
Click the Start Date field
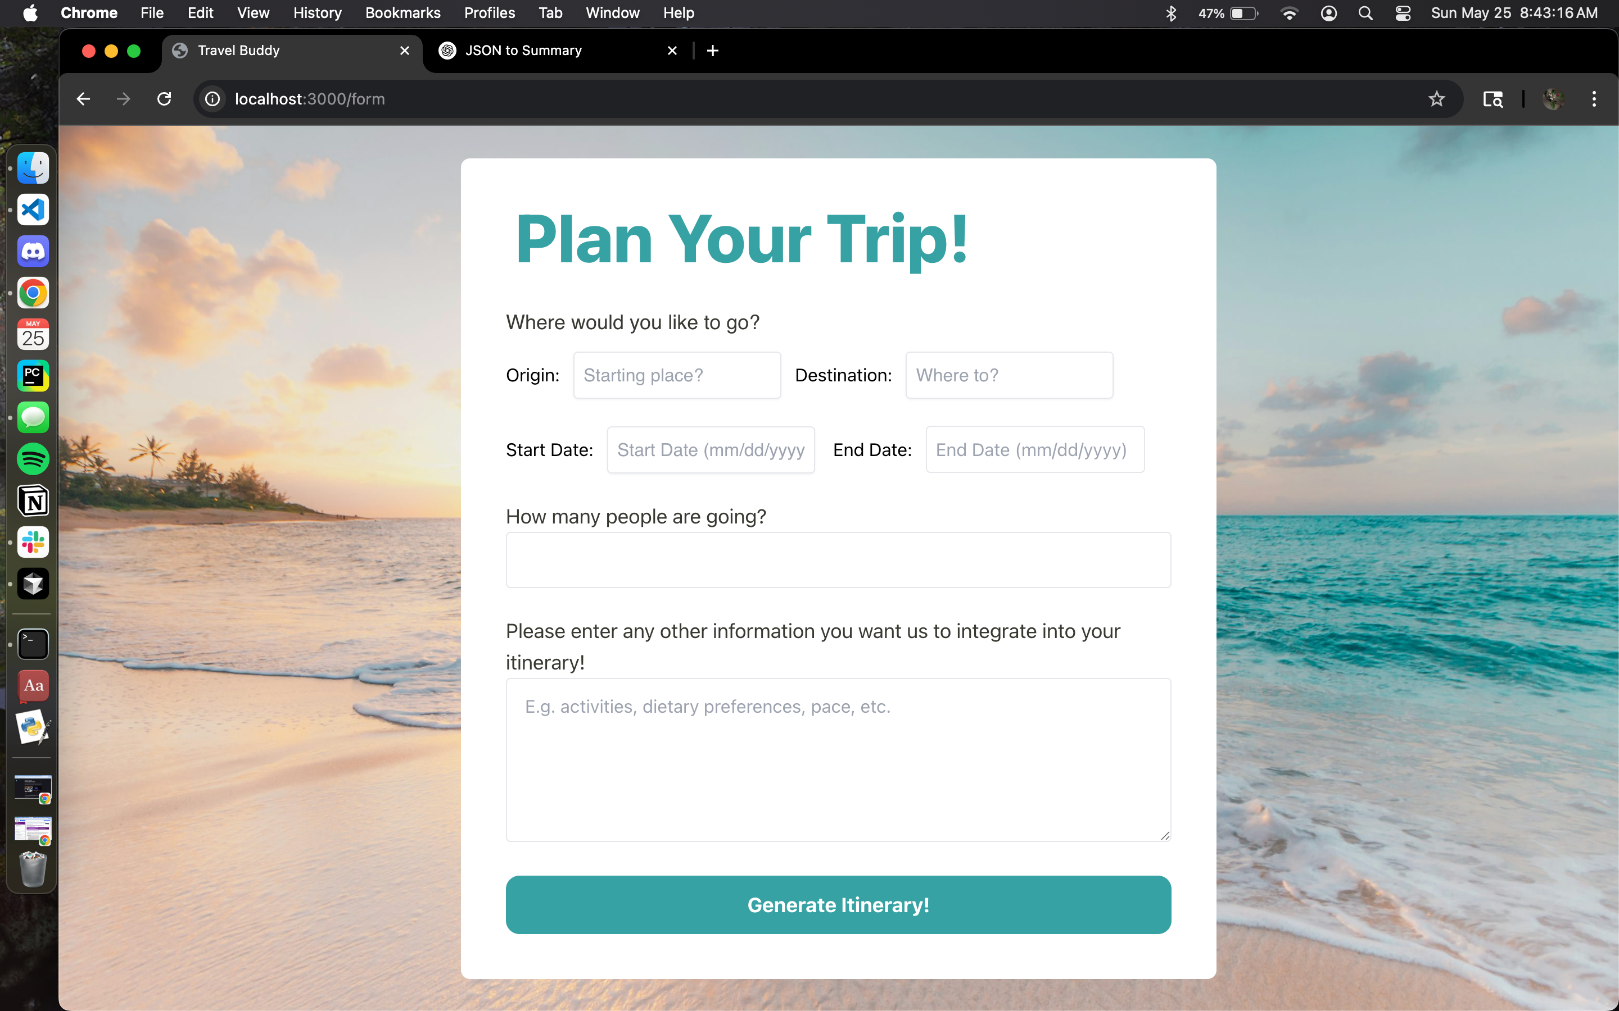click(x=710, y=450)
